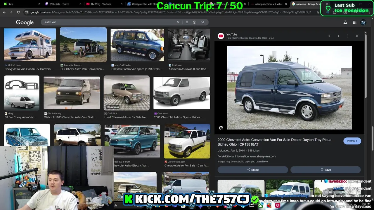This screenshot has width=374, height=210.
Task: Click the CARFAX source label
Action: tap(112, 113)
